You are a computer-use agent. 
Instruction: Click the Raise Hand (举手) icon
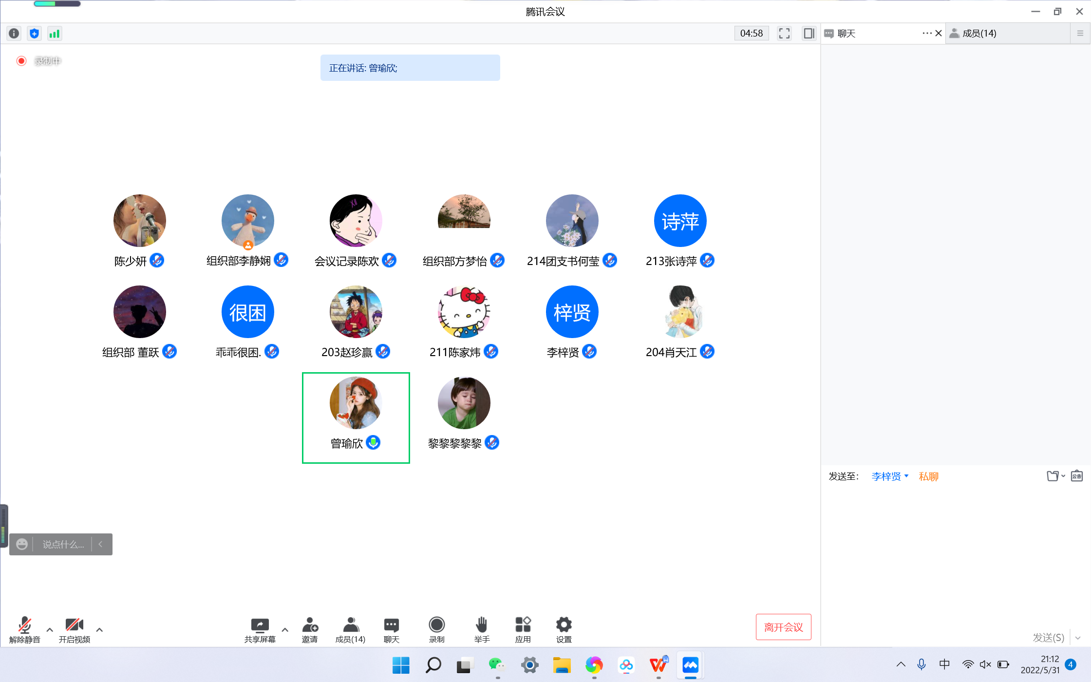pos(481,625)
